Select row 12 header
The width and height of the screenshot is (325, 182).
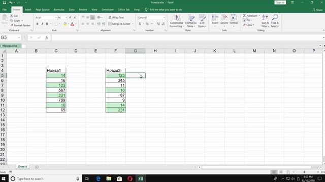click(3, 110)
